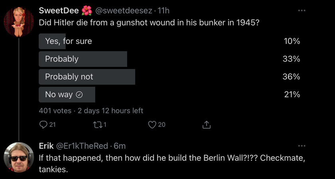Open the @Er1kTheRed handle link
Viewport: 335px width, 179px height.
tap(82, 146)
